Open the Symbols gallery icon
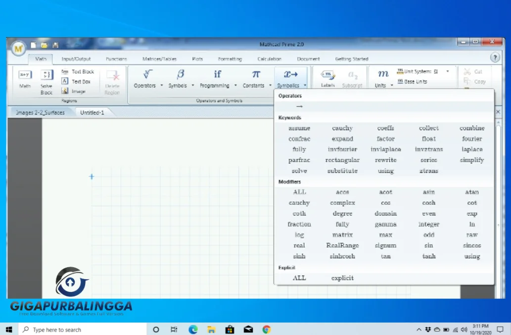 click(180, 75)
